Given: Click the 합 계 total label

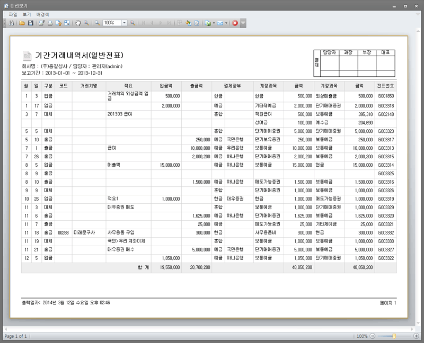Looking at the screenshot, I should point(143,267).
